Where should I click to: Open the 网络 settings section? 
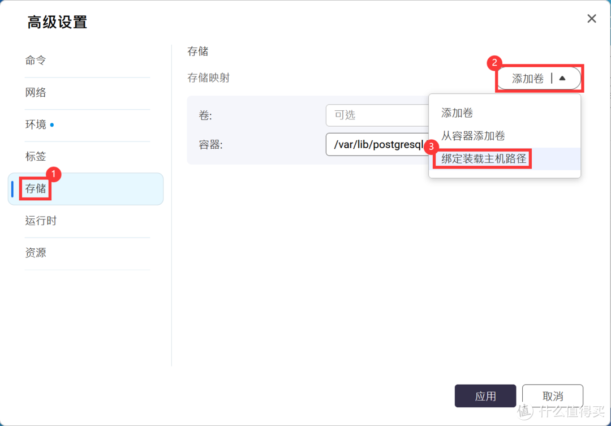click(x=35, y=92)
